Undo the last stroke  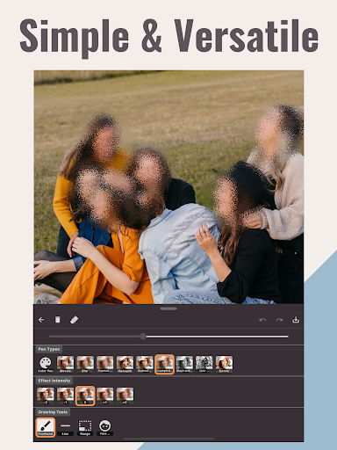[262, 320]
